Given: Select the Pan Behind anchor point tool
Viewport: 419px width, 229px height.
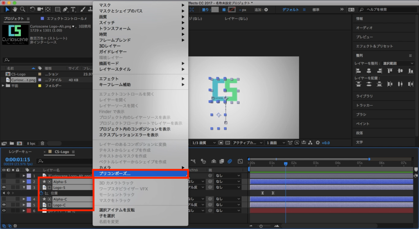Looking at the screenshot, I should [48, 9].
